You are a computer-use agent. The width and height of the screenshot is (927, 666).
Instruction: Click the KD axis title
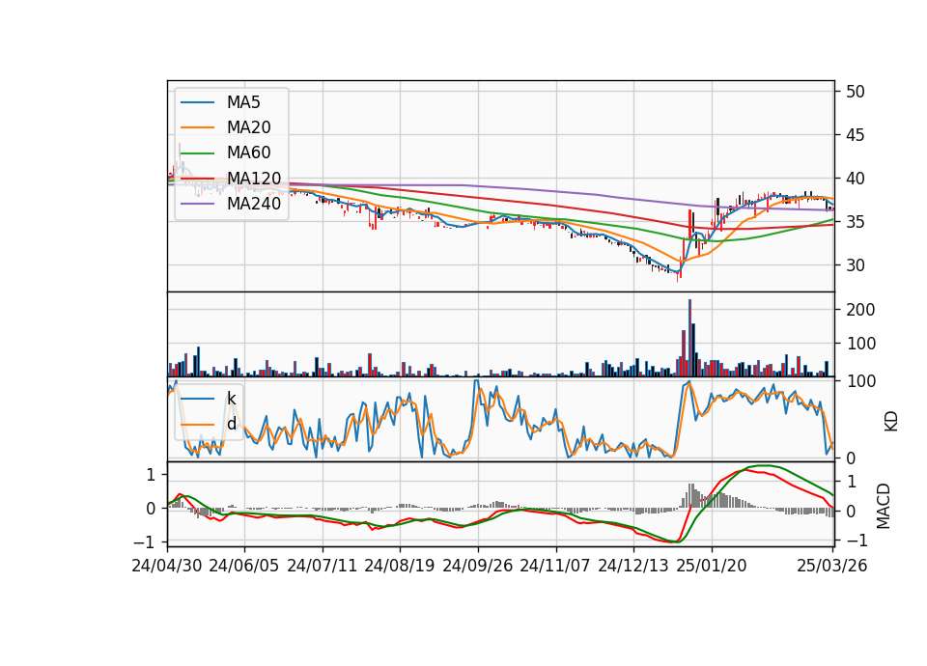(891, 422)
